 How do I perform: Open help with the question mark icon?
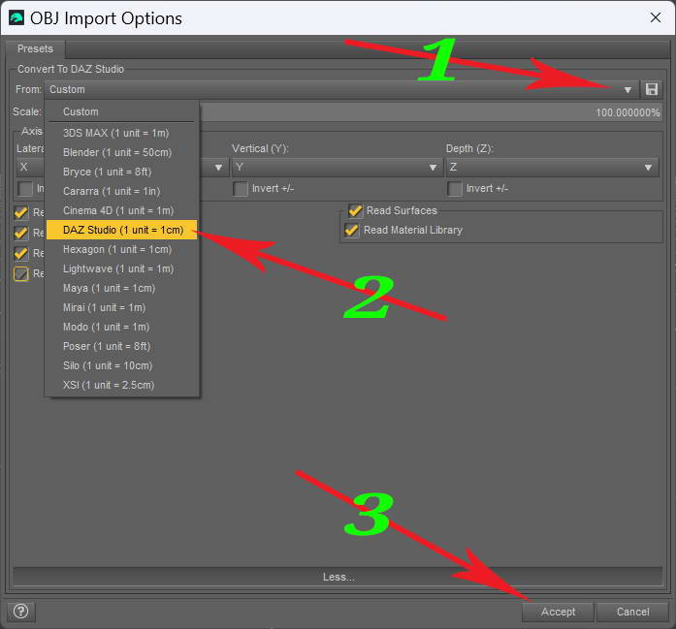(20, 612)
